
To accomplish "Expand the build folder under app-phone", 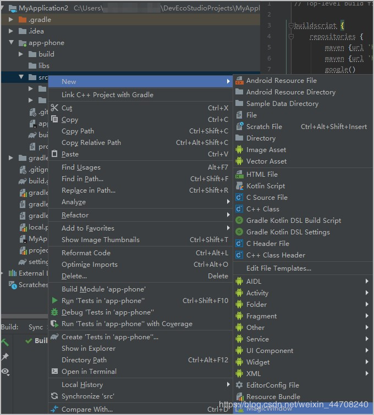I will (x=21, y=54).
